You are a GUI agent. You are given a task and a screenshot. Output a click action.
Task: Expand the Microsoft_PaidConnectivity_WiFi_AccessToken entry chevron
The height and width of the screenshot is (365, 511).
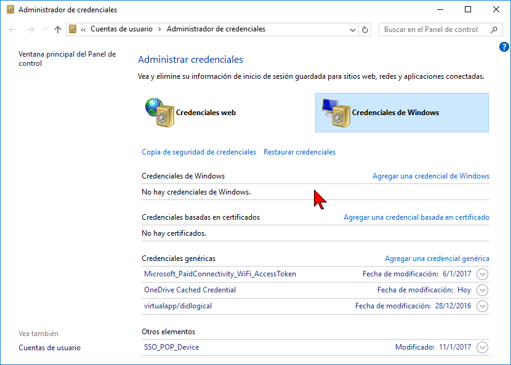482,274
